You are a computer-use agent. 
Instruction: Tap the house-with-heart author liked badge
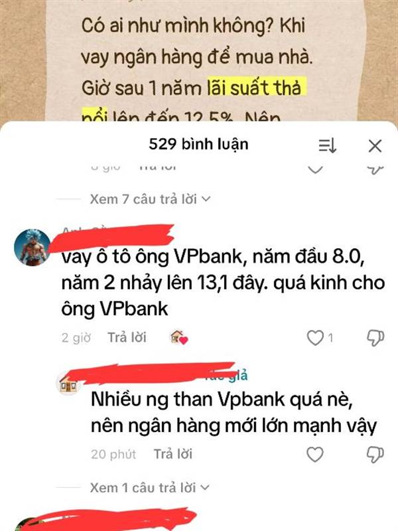click(179, 338)
